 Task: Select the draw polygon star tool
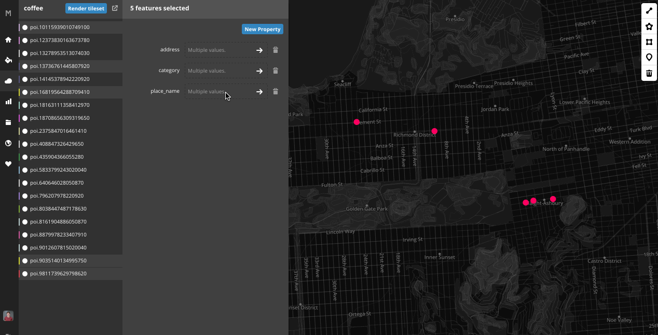[x=649, y=26]
